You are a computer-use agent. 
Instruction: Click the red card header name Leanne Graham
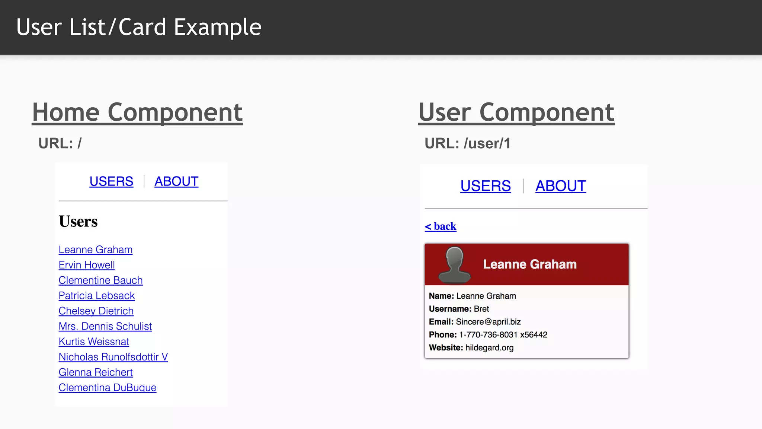pyautogui.click(x=530, y=264)
